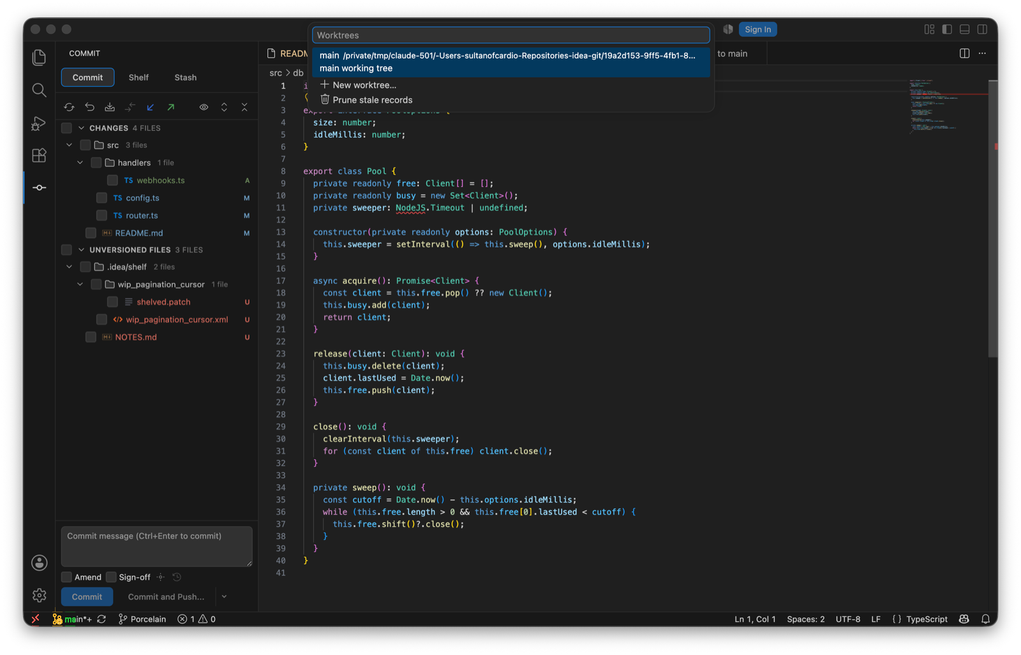Click the Collapse All tree icon

(x=244, y=107)
